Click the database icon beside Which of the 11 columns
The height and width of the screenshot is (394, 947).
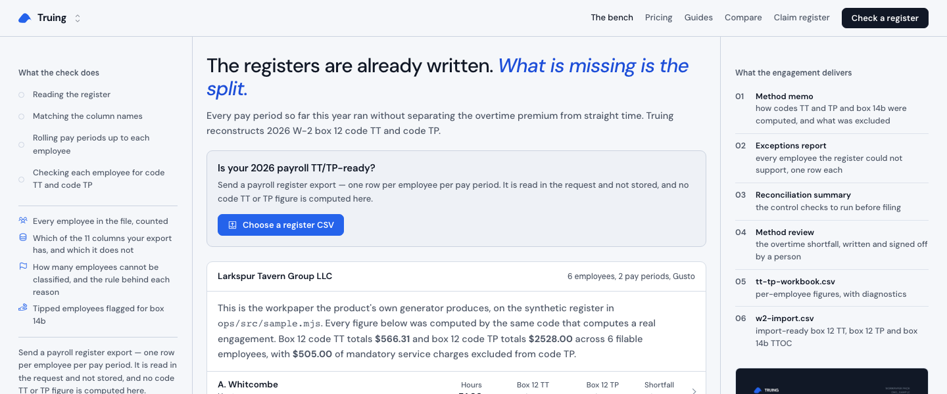(23, 238)
